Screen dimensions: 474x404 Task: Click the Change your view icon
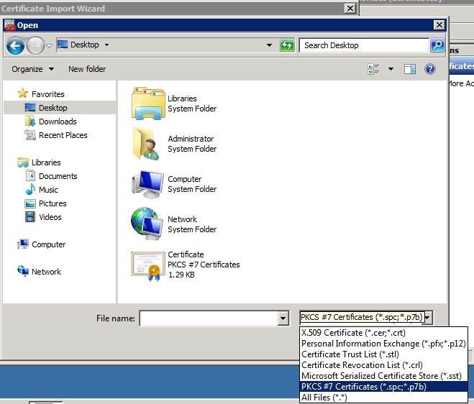[373, 69]
